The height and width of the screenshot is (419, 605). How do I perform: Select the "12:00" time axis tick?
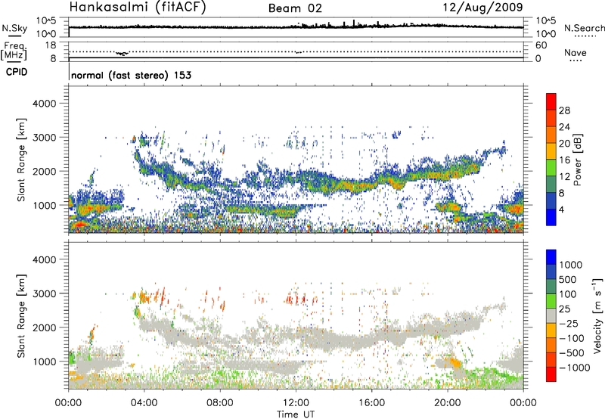click(x=296, y=403)
